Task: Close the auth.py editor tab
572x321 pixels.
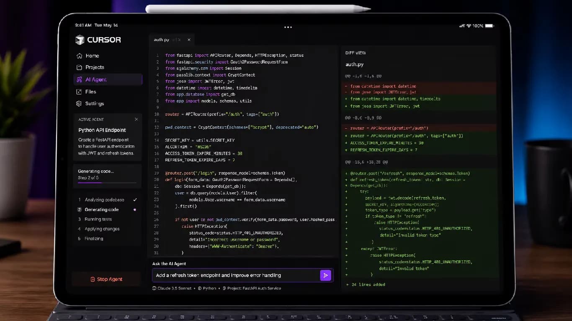Action: pyautogui.click(x=189, y=40)
